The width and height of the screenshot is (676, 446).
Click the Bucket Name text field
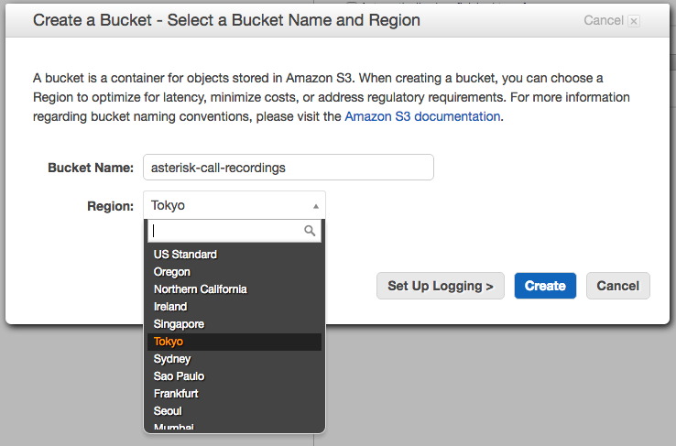pos(288,168)
